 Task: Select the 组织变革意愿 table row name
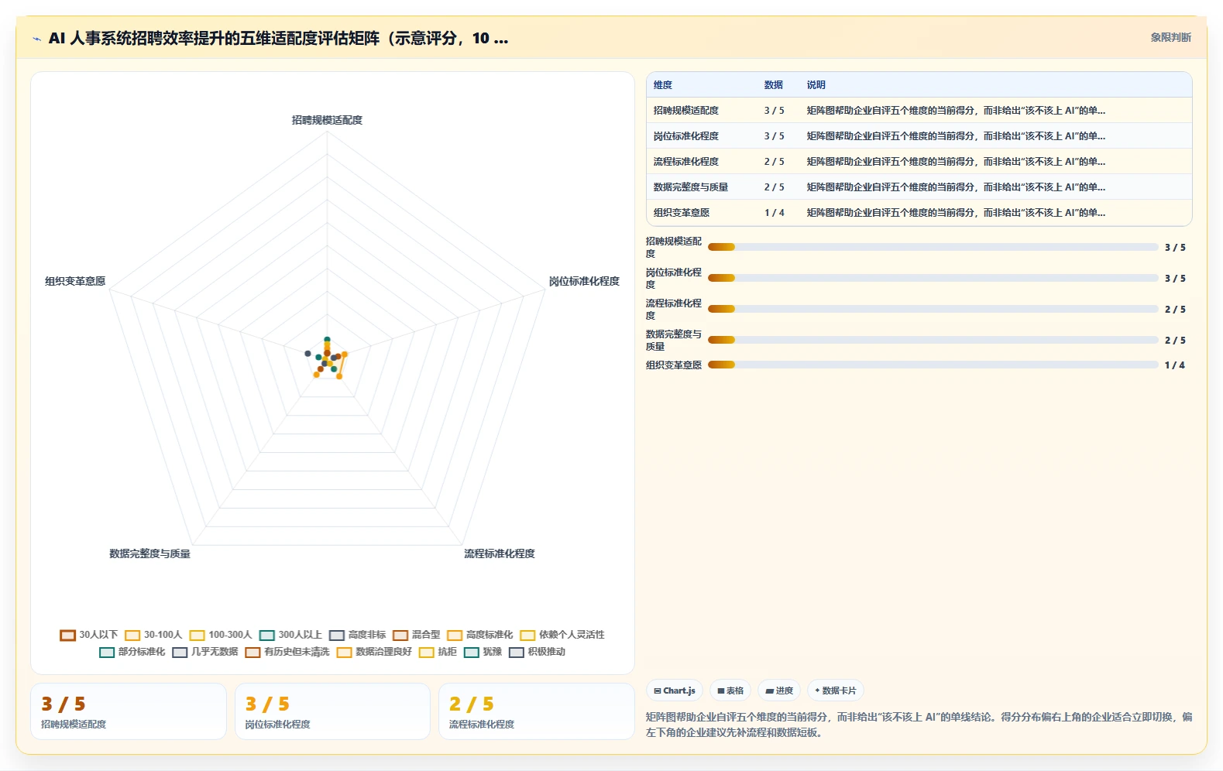(x=682, y=213)
